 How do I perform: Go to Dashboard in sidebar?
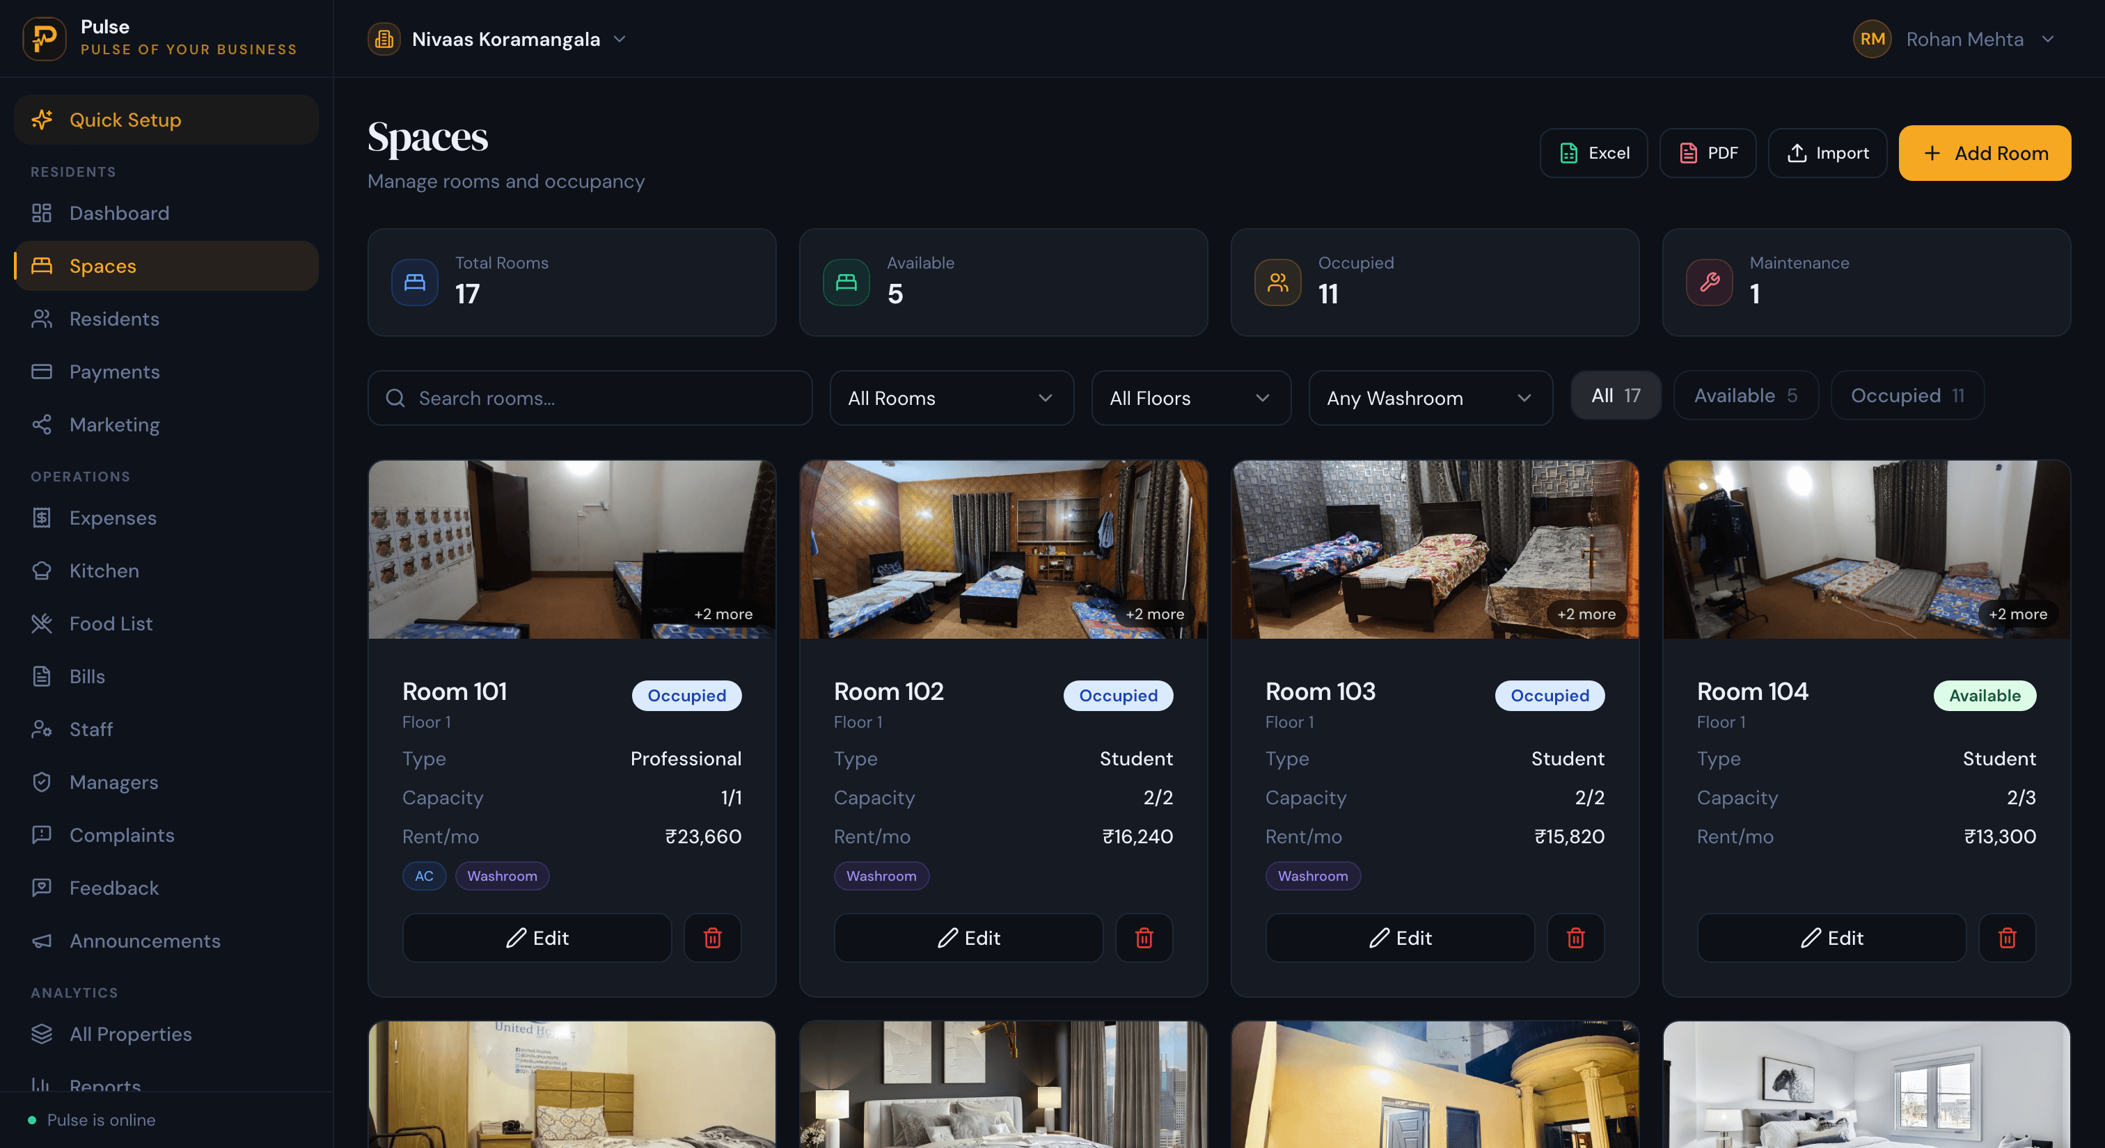166,213
